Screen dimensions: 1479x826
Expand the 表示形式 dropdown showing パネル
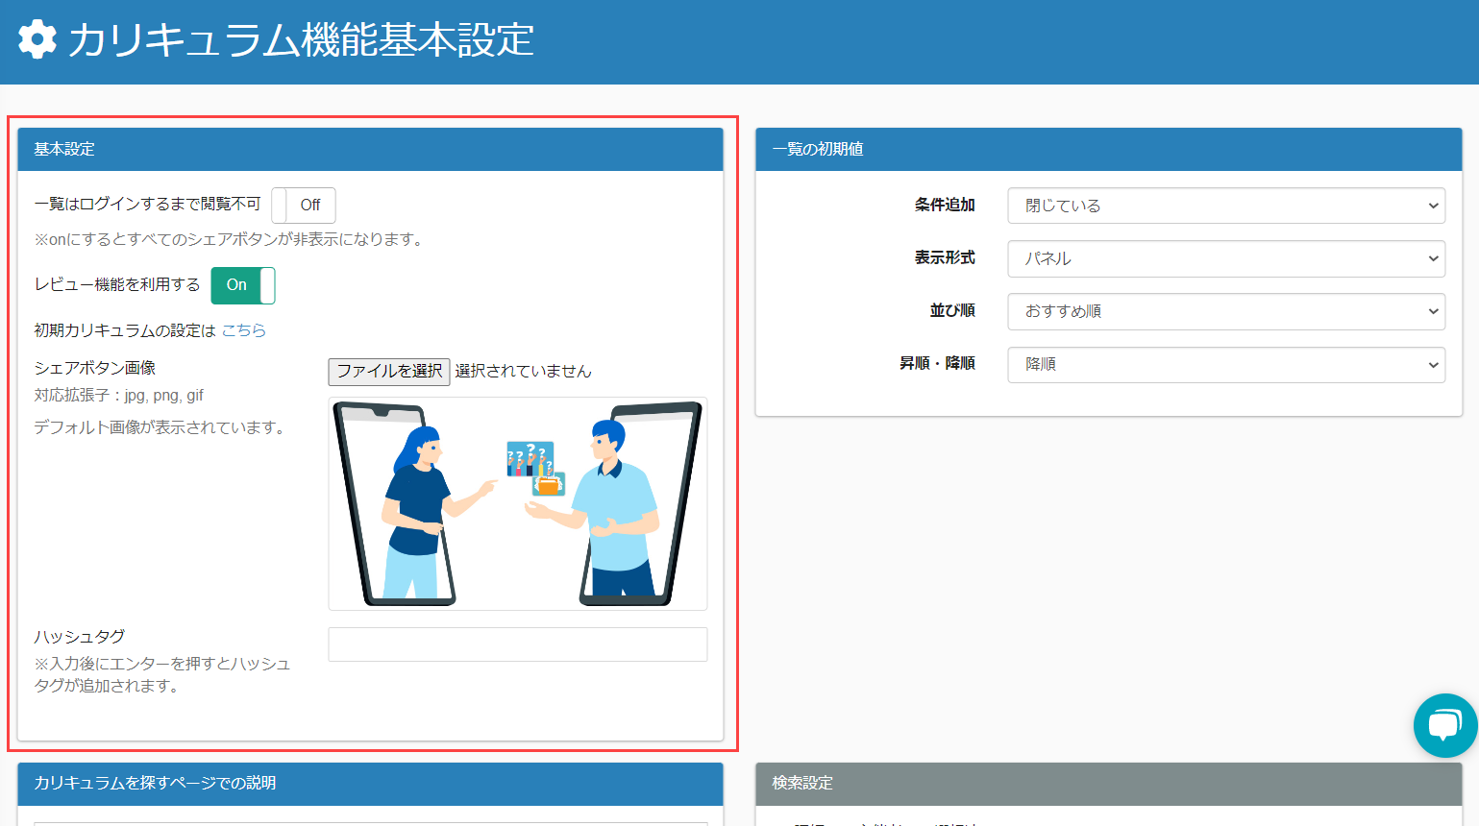[1225, 258]
